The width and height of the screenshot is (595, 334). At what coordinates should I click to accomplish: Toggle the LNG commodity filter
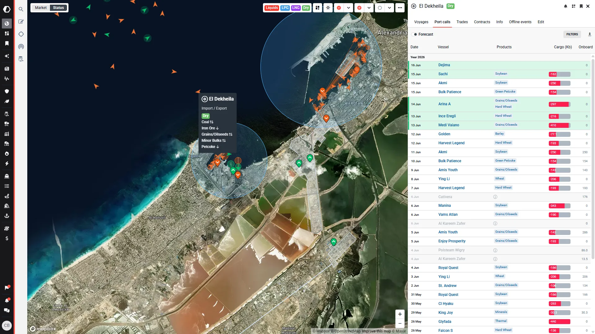coord(296,8)
